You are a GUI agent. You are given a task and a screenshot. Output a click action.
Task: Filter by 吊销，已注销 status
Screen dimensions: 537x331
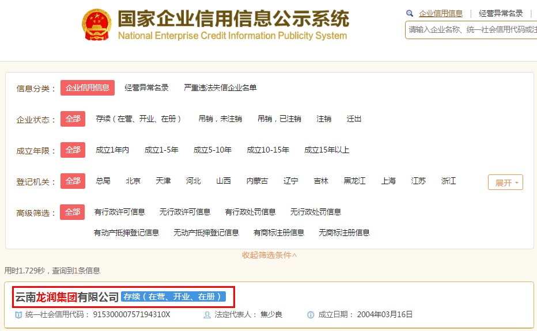pyautogui.click(x=279, y=119)
